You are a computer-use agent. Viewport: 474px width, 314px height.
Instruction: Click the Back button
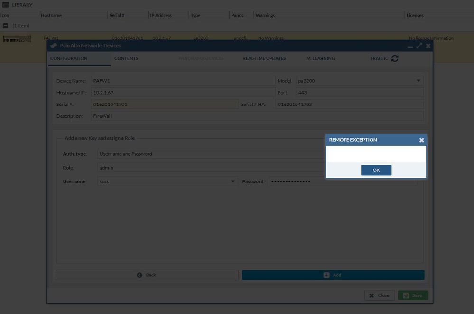[147, 275]
